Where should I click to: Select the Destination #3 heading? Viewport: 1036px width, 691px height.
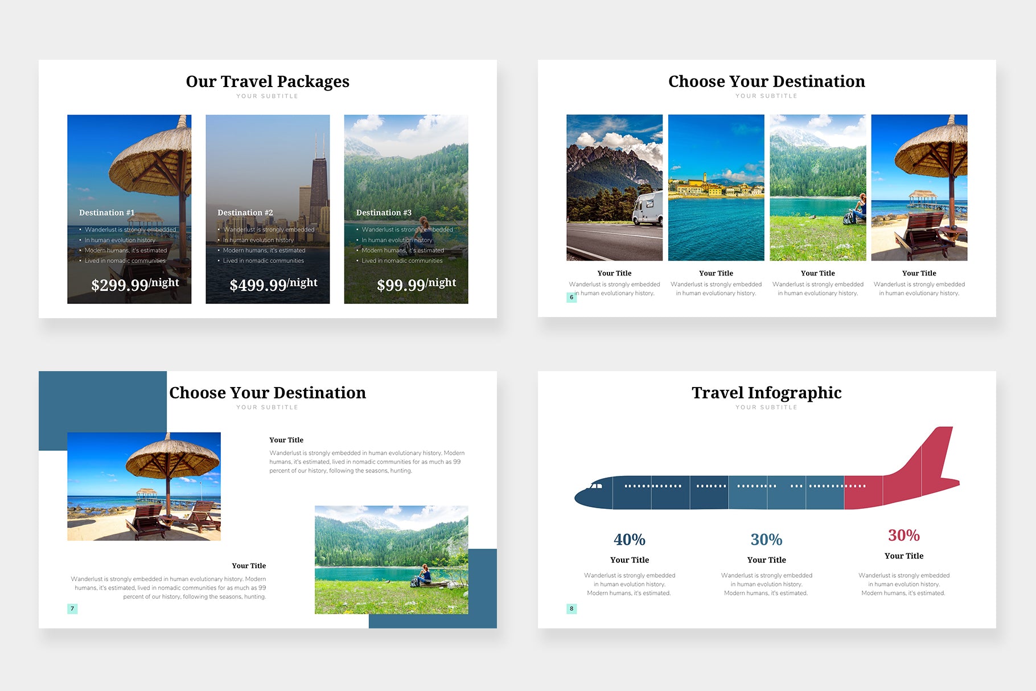384,213
